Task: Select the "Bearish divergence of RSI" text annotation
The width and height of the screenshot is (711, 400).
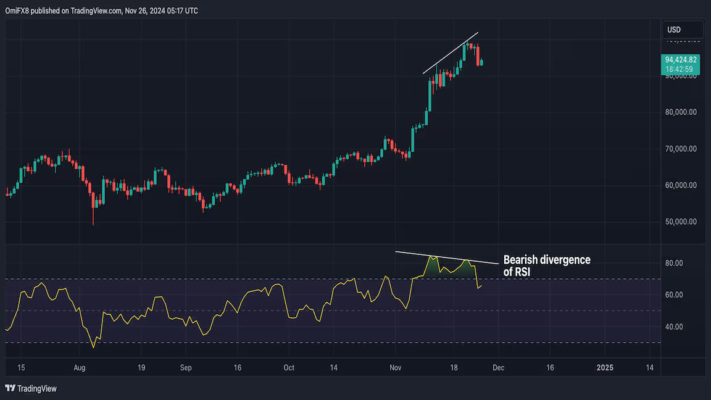Action: pos(546,265)
